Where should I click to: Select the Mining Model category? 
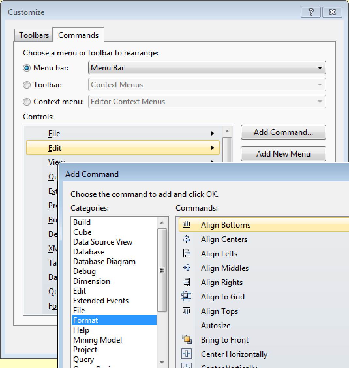coord(114,340)
